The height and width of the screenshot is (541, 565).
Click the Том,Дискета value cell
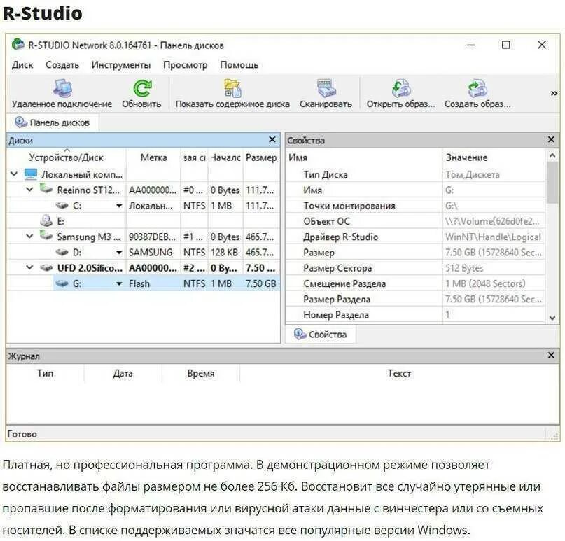pos(494,175)
